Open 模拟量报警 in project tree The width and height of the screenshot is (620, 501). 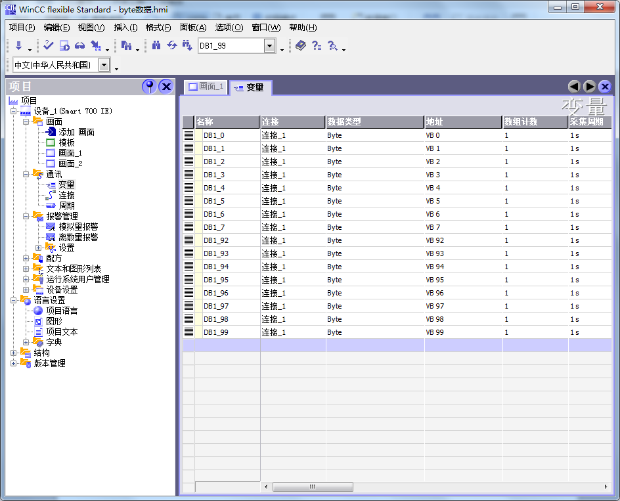[x=78, y=227]
